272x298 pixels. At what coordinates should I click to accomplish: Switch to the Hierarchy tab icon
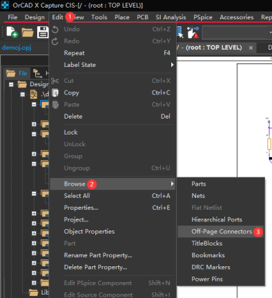point(37,73)
